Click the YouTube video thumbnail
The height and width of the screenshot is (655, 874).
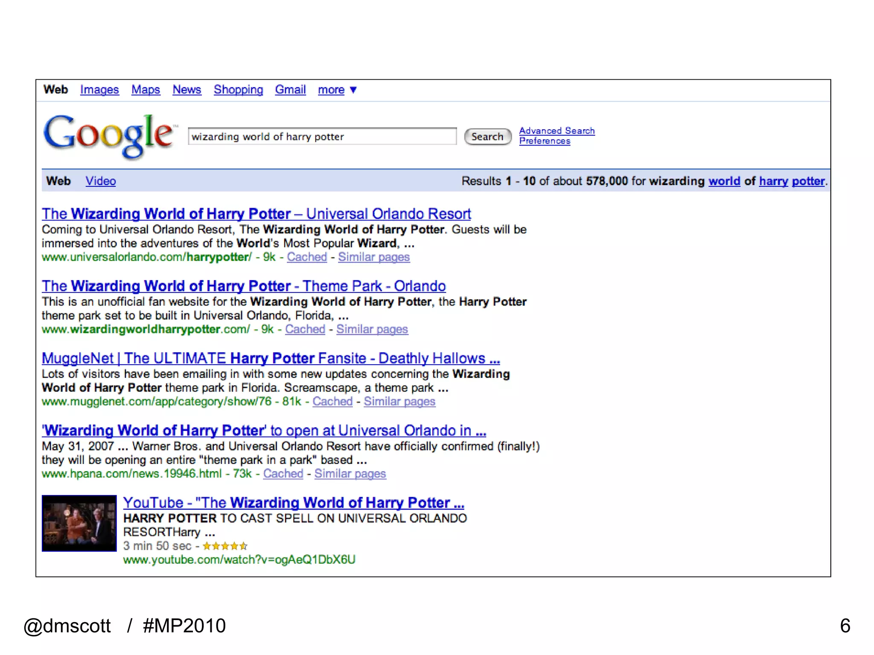79,523
